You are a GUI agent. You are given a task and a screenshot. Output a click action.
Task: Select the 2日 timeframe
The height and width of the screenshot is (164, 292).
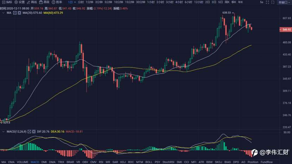tap(207, 2)
